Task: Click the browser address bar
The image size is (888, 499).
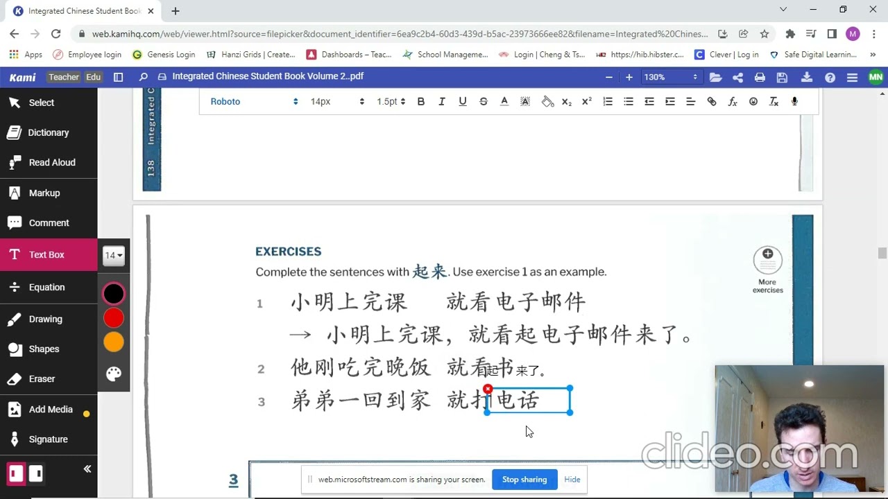Action: tap(400, 33)
